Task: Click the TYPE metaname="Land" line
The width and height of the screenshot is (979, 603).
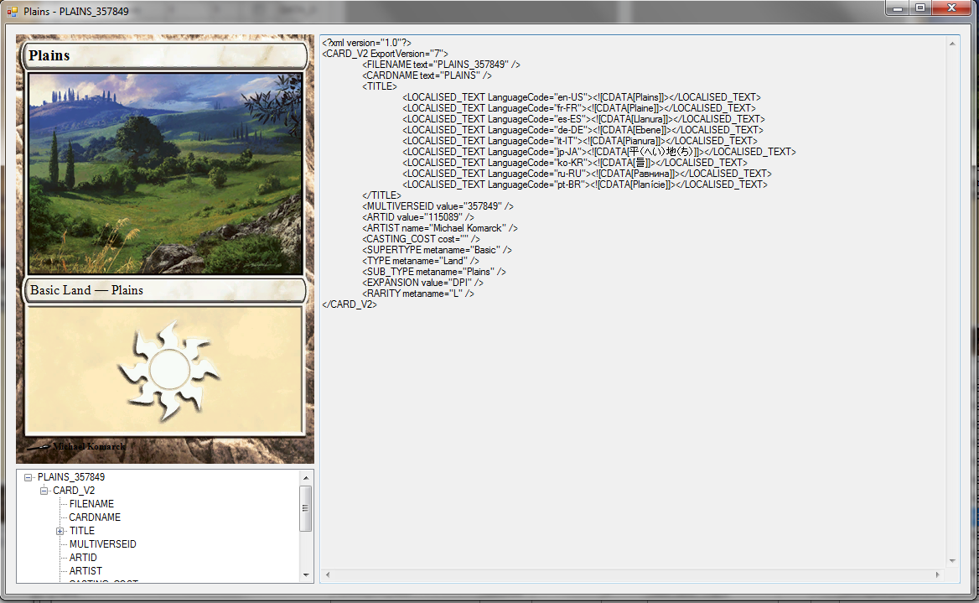Action: [420, 261]
